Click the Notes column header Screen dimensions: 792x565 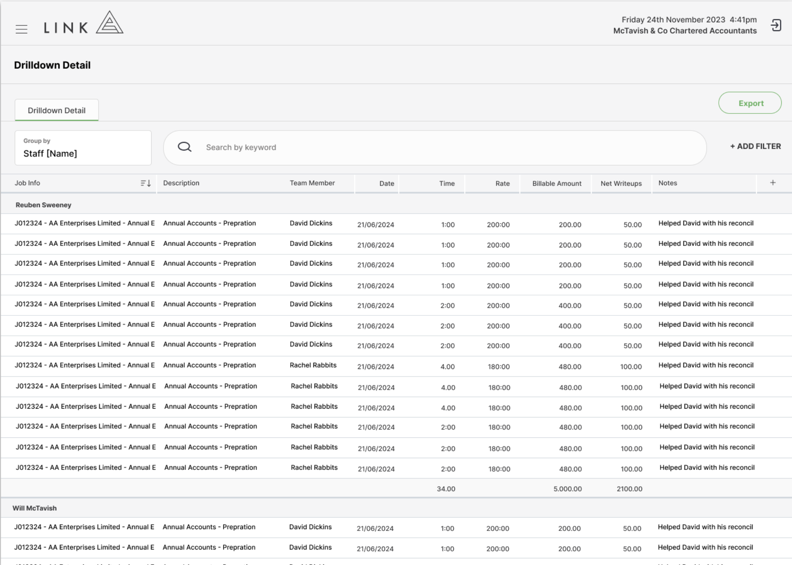[x=667, y=183]
